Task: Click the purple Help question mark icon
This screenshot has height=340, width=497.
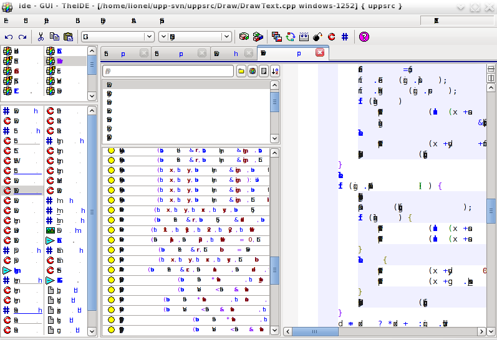Action: pyautogui.click(x=364, y=37)
